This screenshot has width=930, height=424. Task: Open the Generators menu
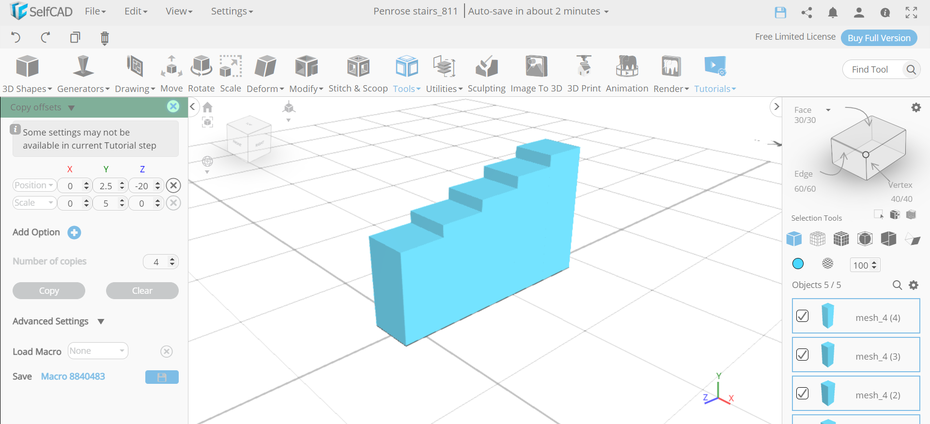83,74
